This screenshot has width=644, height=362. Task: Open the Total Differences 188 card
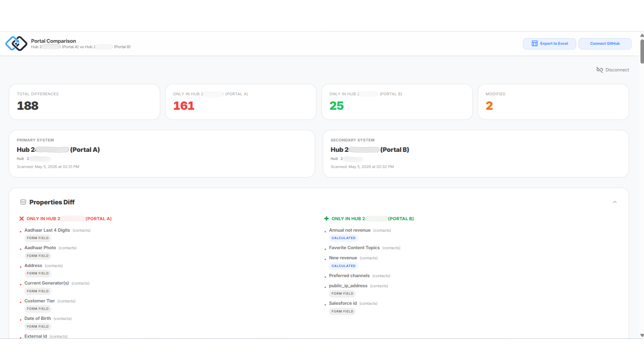pyautogui.click(x=85, y=102)
